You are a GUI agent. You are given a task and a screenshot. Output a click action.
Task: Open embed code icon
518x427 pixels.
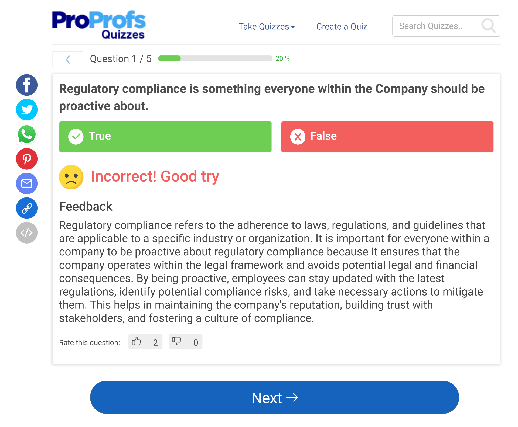26,233
